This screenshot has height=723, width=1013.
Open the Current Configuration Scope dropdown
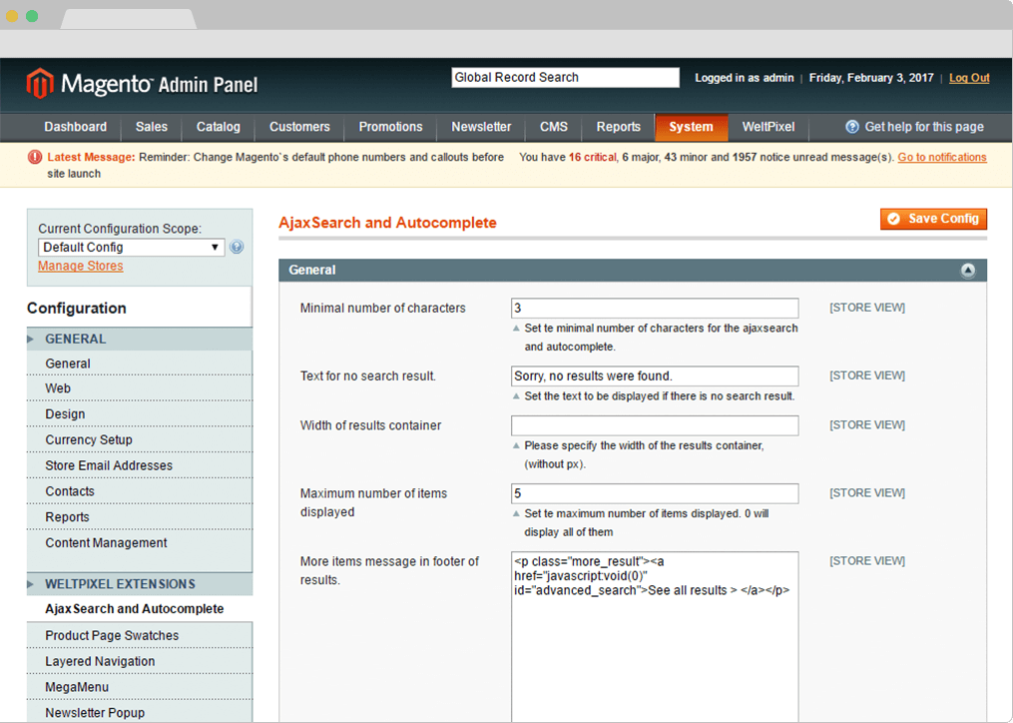[x=131, y=247]
